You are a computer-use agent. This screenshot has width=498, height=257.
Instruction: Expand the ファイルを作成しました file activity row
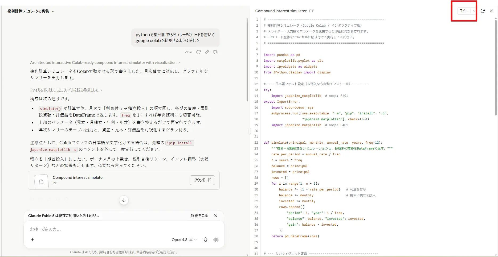click(66, 90)
